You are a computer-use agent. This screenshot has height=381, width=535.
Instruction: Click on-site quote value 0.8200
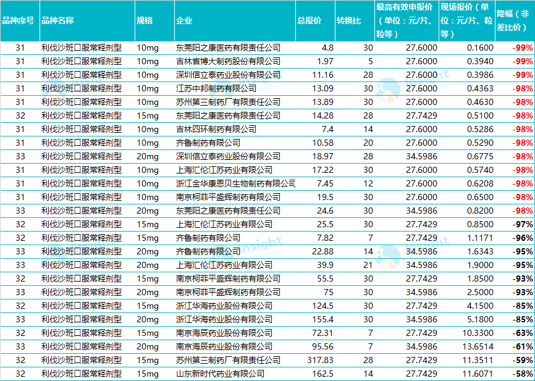(x=481, y=211)
